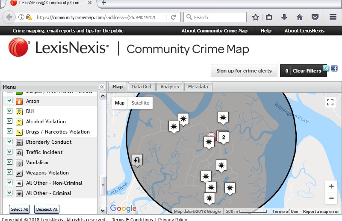Zoom in using the map plus button
Viewport: 342px width, 221px height.
click(331, 186)
